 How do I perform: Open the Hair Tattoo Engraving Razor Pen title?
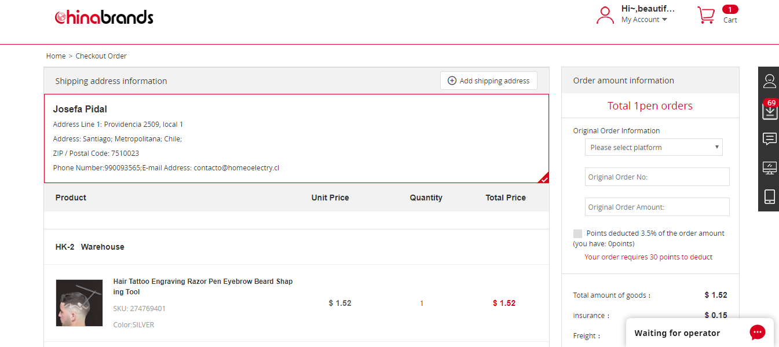[203, 286]
